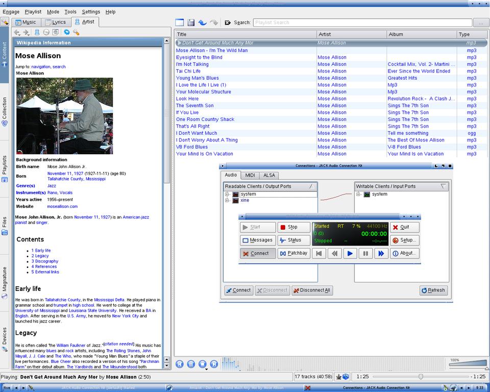Click Disconnect All button

(311, 290)
